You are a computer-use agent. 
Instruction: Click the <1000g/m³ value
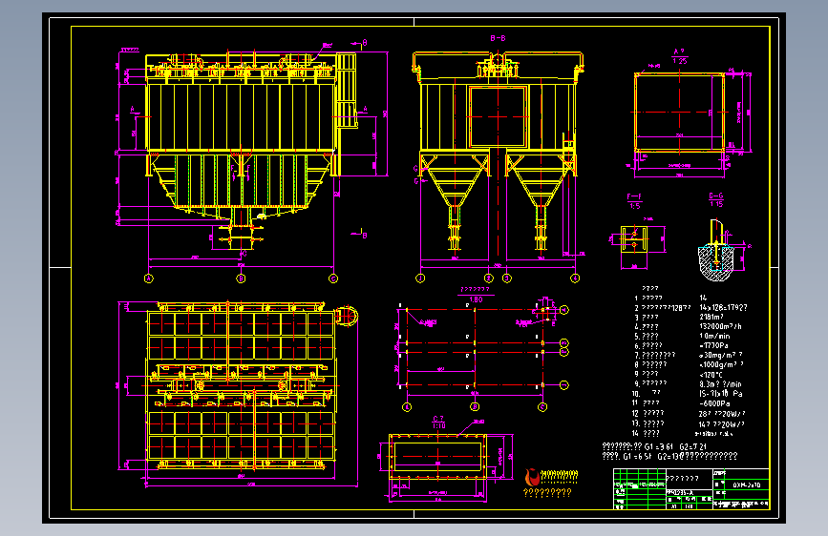721,364
